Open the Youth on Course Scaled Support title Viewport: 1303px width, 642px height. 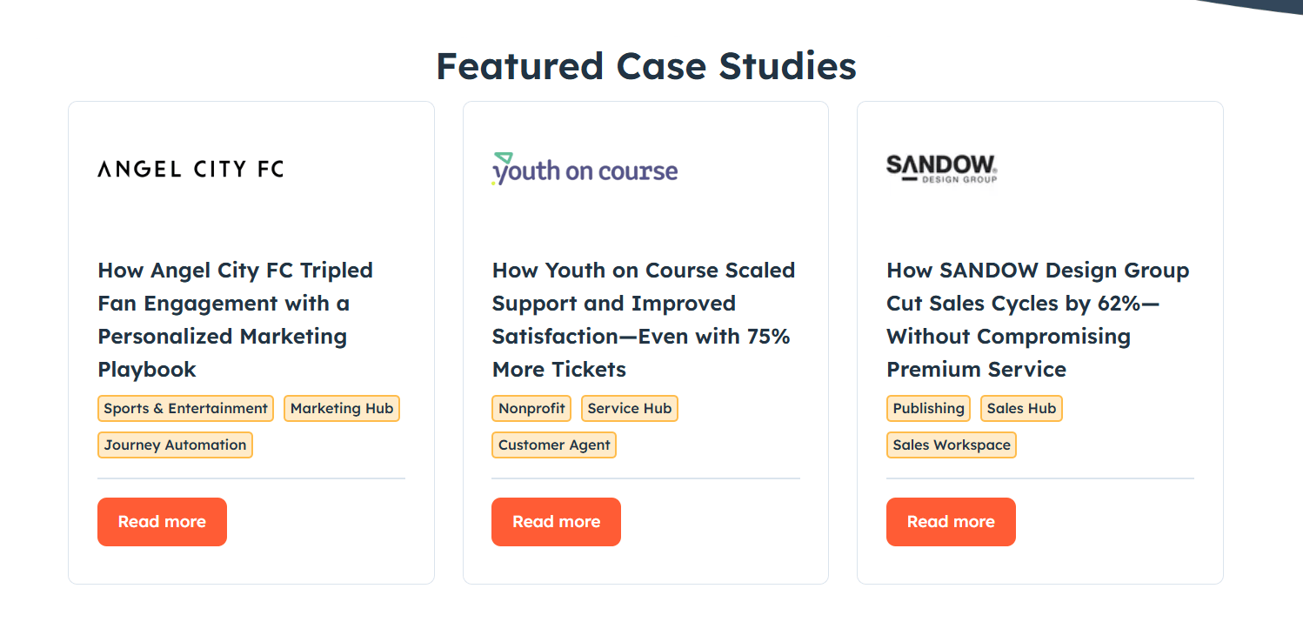coord(643,319)
